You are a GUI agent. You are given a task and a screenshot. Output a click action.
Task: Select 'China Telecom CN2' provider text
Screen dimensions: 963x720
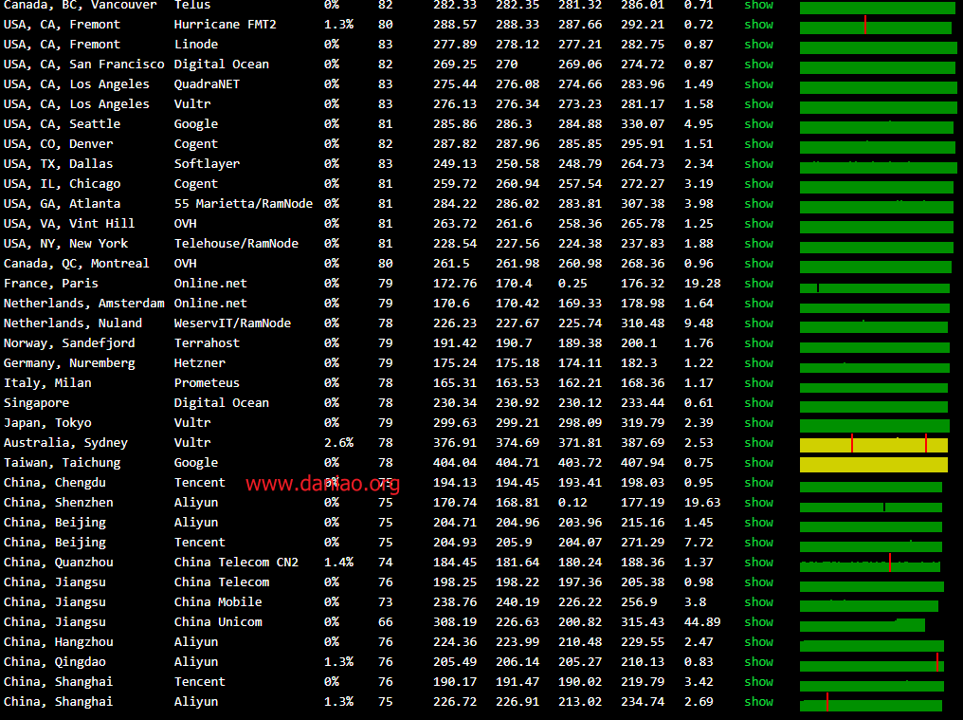click(236, 562)
